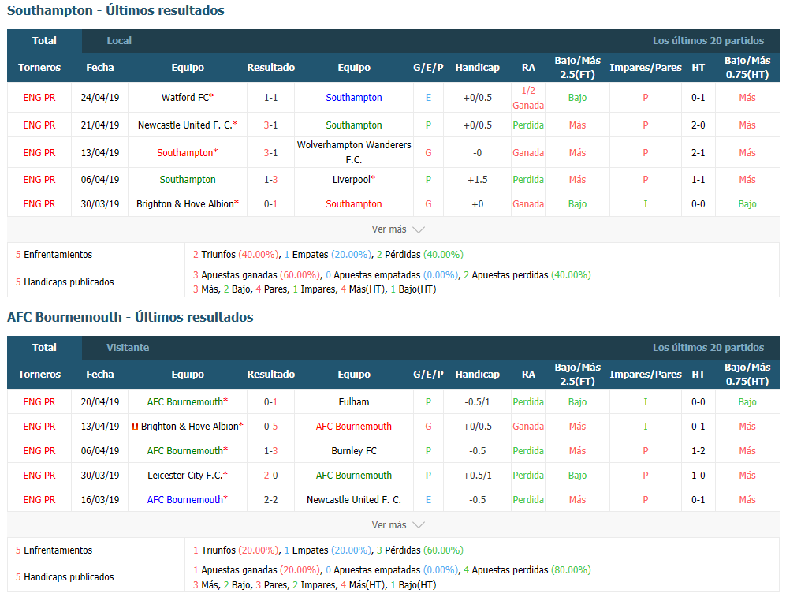The image size is (786, 597).
Task: Click 1/2 Ganada in RA column
Action: pos(528,98)
